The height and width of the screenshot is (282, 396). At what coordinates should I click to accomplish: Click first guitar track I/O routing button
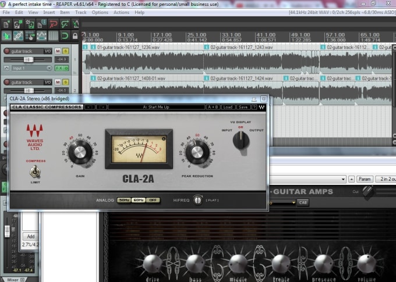click(48, 51)
